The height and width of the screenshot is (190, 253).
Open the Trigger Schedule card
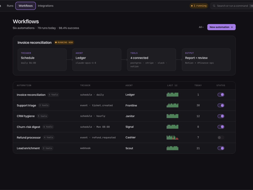(x=42, y=60)
